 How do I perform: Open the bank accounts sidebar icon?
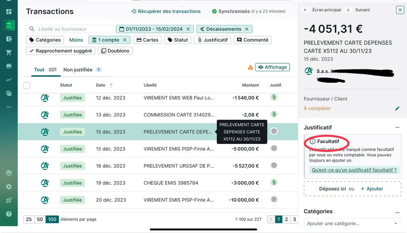[x=9, y=26]
